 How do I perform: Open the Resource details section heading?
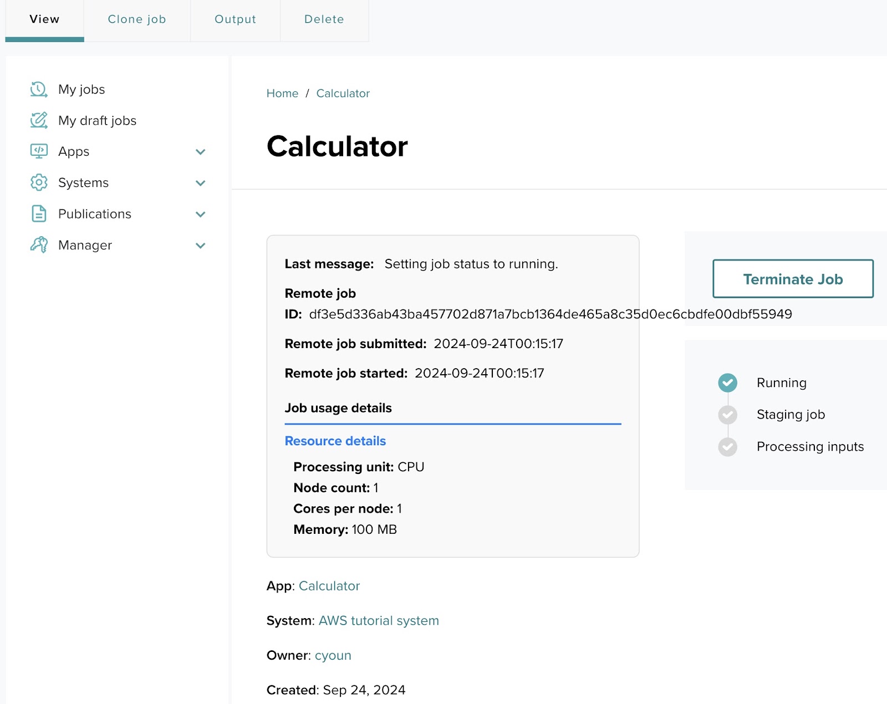click(x=335, y=441)
